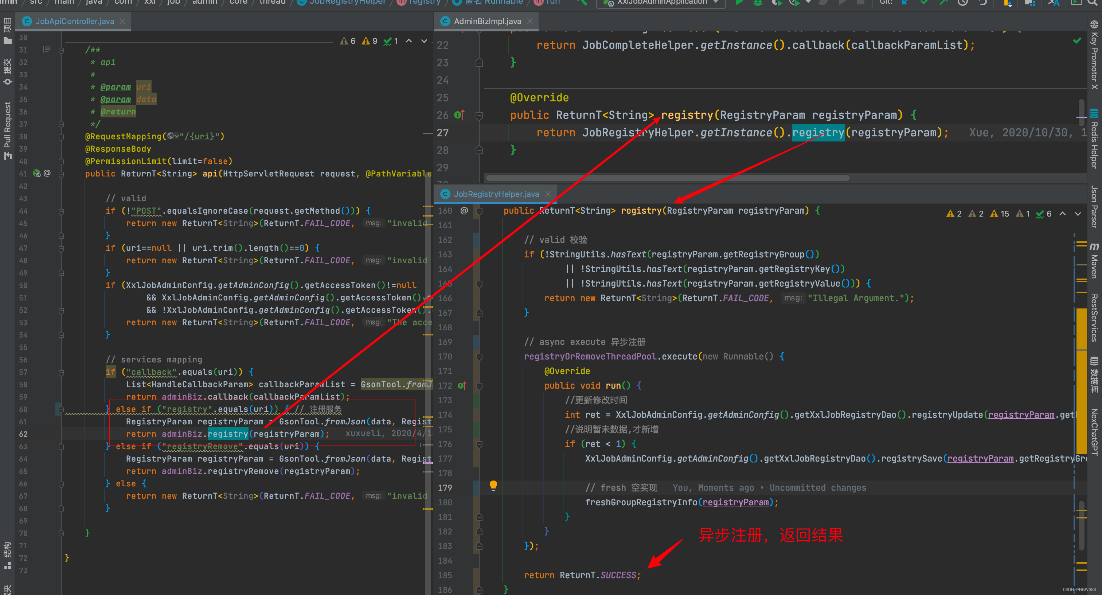Open the Maven tool window
Screen dimensions: 1102x595
1094,260
